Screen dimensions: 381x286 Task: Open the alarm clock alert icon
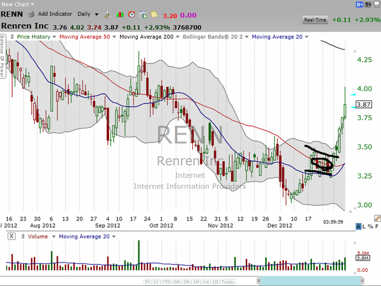pos(131,15)
